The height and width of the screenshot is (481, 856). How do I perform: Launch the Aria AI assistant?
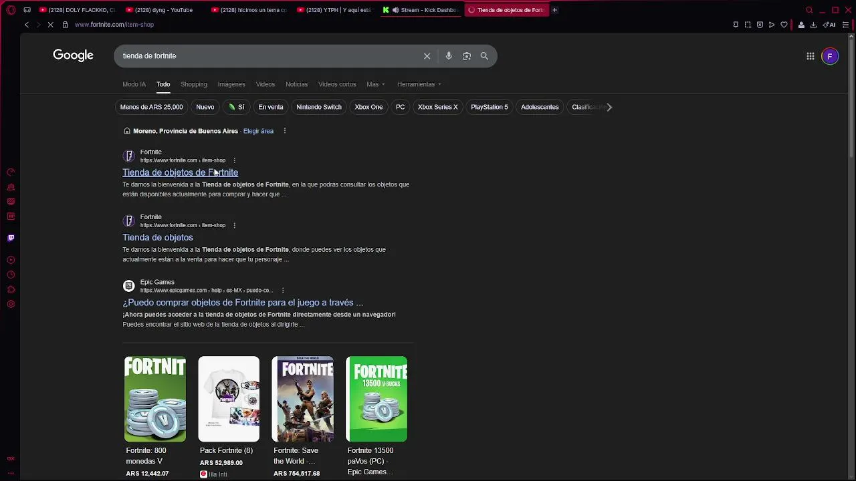pyautogui.click(x=829, y=25)
